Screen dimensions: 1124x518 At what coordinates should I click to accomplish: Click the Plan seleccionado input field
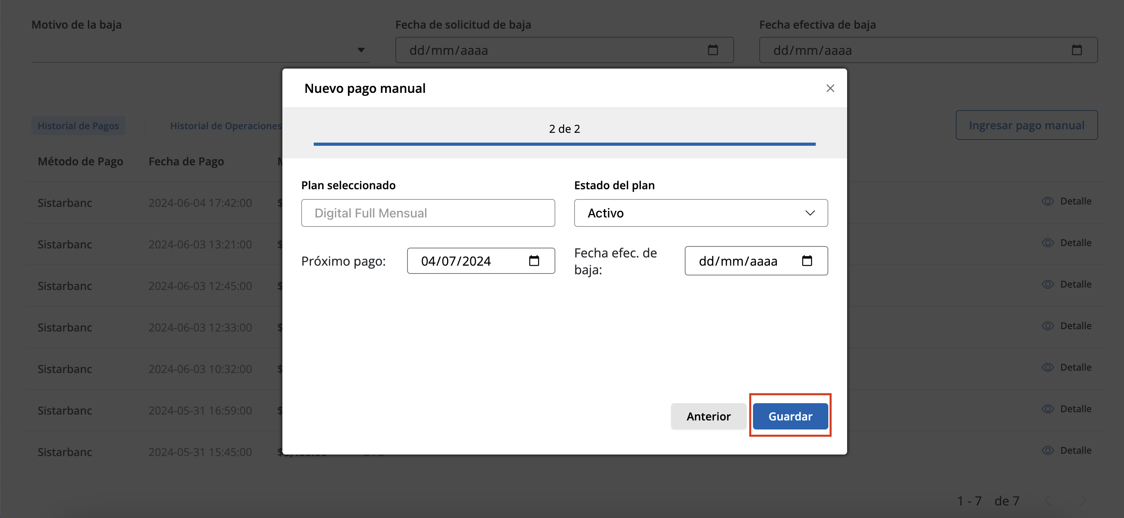[x=427, y=213]
